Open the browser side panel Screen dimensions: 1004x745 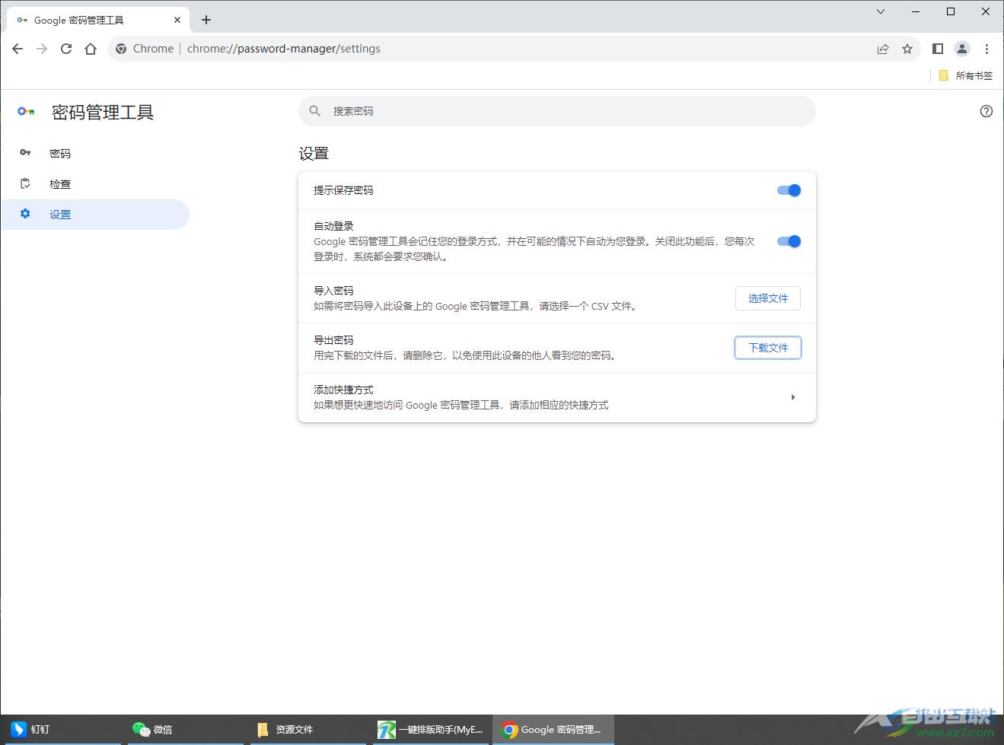coord(938,49)
